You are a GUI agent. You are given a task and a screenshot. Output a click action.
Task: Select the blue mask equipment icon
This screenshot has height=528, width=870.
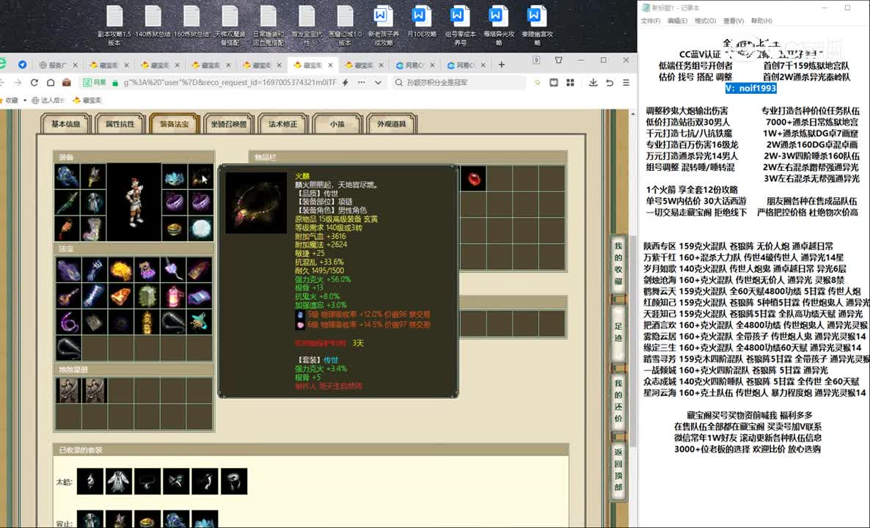pyautogui.click(x=175, y=177)
